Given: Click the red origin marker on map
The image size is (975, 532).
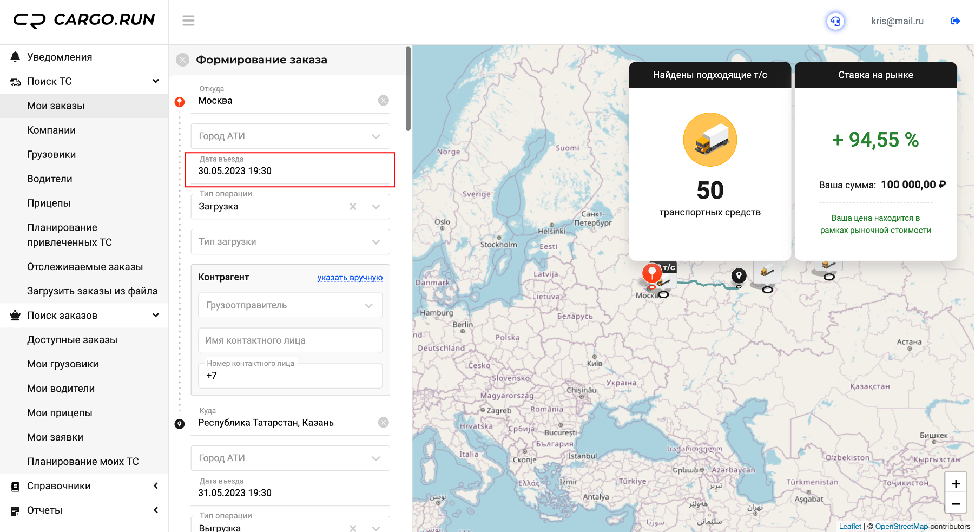Looking at the screenshot, I should [652, 273].
